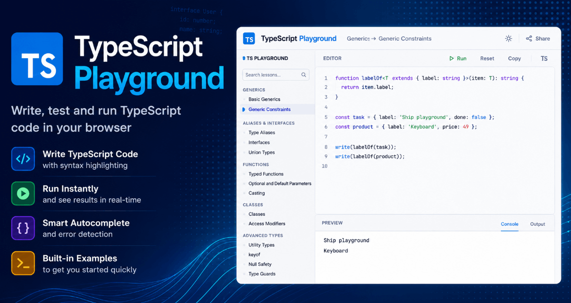Click the EDITOR panel label
571x303 pixels.
click(x=332, y=59)
